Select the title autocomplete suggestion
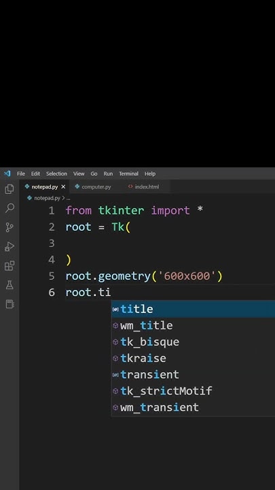275x490 pixels. [x=193, y=309]
